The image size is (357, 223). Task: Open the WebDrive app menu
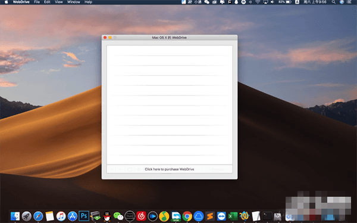(21, 2)
